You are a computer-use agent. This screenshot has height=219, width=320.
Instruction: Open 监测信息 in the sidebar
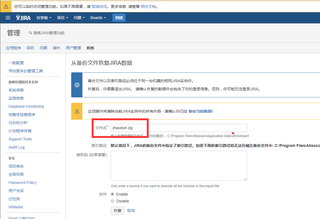click(16, 98)
